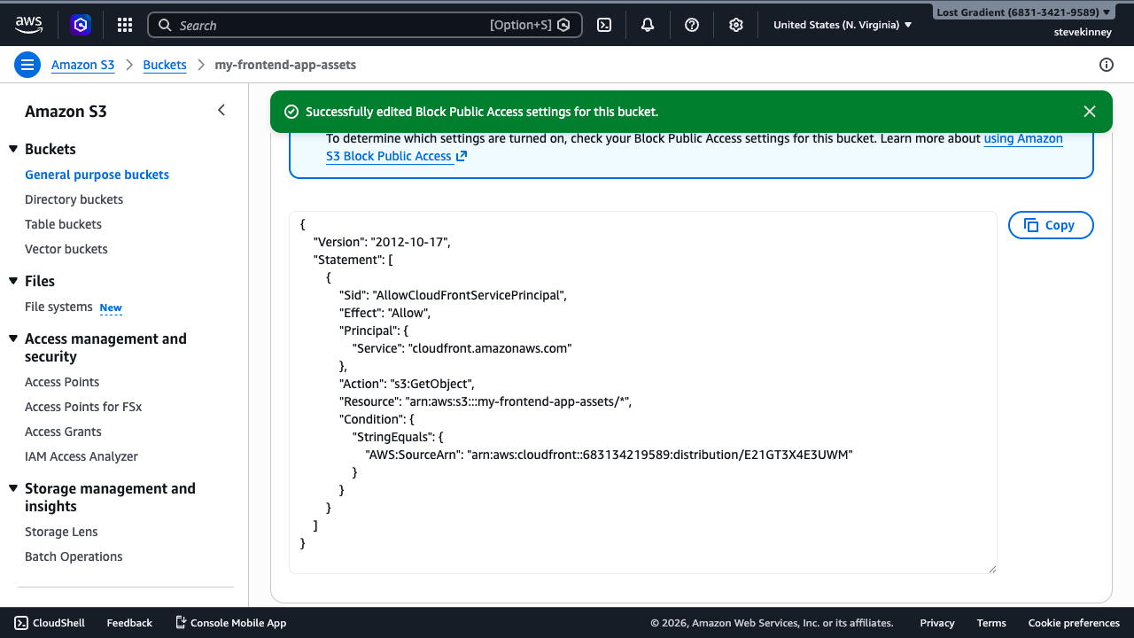Open the settings gear icon
1134x638 pixels.
(x=736, y=25)
